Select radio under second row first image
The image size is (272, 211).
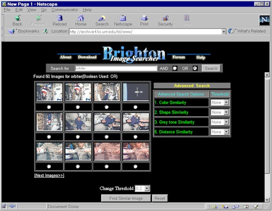click(49, 137)
